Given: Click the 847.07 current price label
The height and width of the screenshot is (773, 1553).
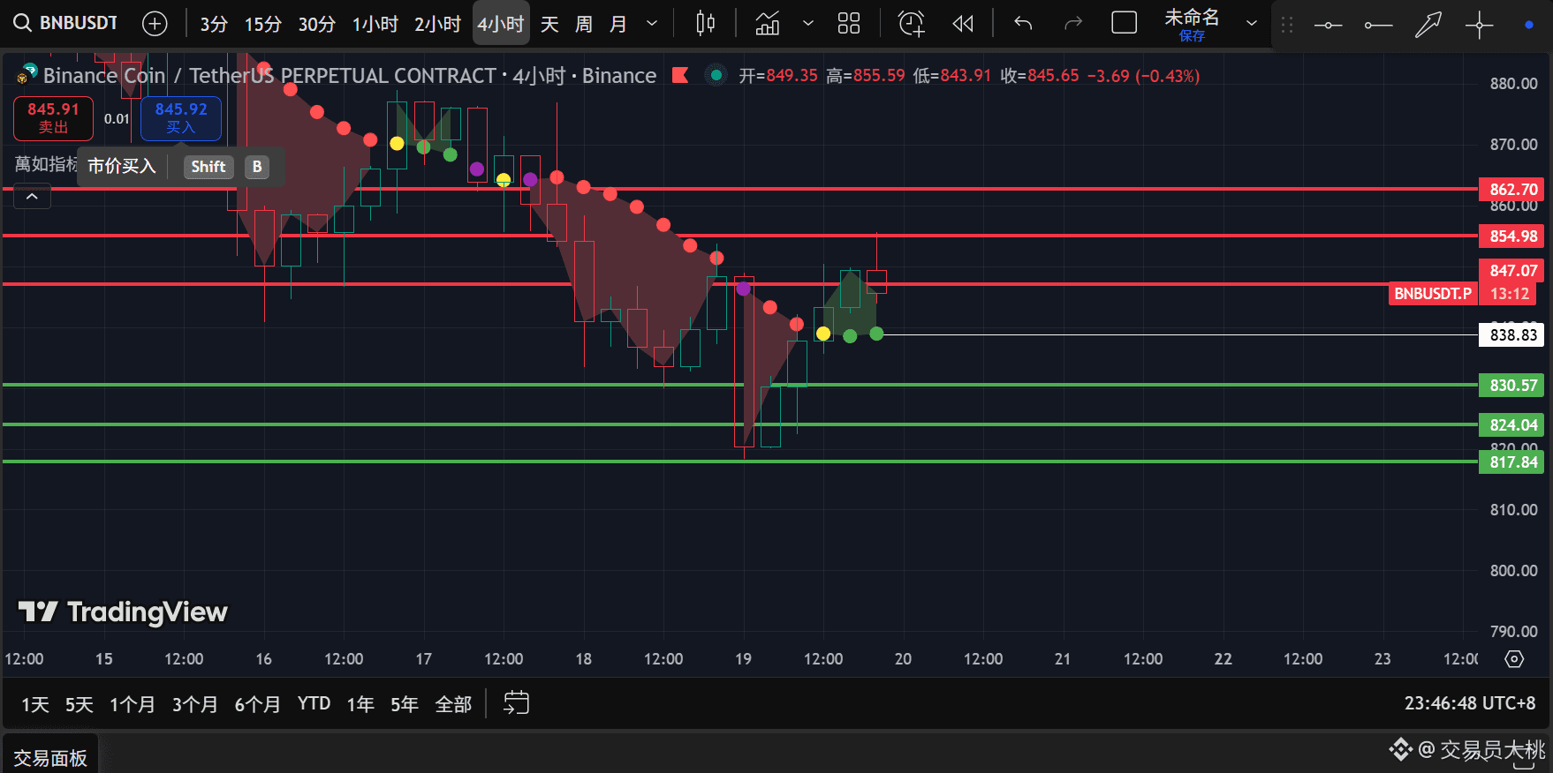Looking at the screenshot, I should [x=1511, y=271].
